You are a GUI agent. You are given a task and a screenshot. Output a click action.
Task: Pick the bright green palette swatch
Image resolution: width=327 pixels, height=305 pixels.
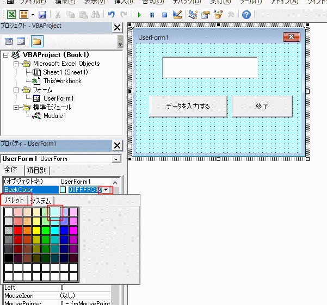(46, 231)
